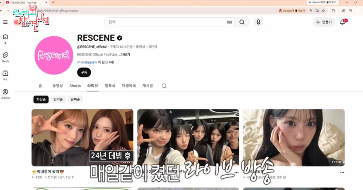Bookmark this page with the star icon

(x=324, y=10)
